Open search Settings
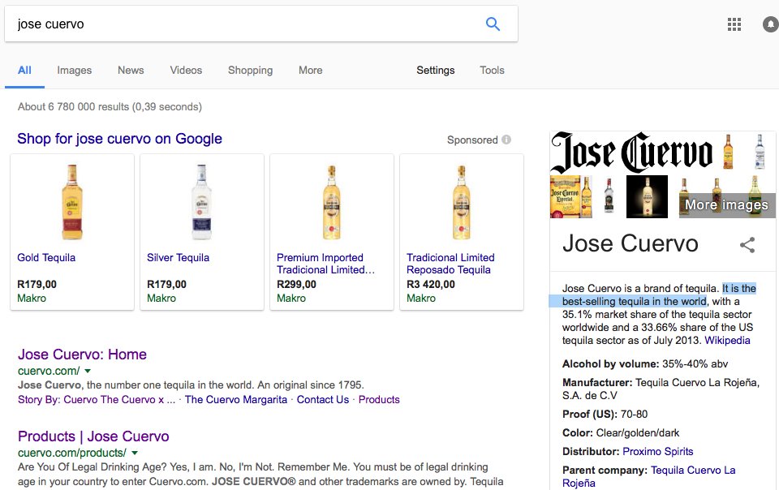 [435, 71]
